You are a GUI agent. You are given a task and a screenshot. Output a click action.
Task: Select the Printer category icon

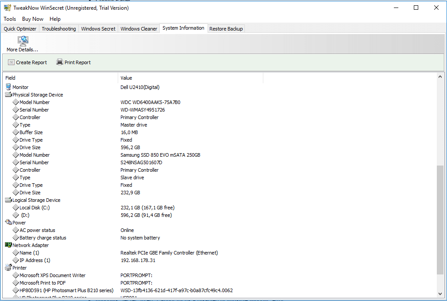click(8, 267)
